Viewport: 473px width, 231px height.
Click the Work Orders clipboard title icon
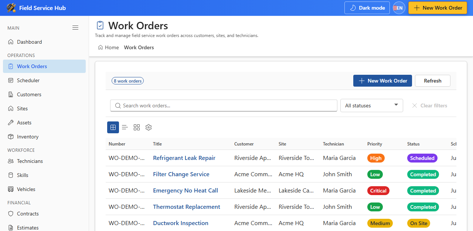pyautogui.click(x=100, y=25)
